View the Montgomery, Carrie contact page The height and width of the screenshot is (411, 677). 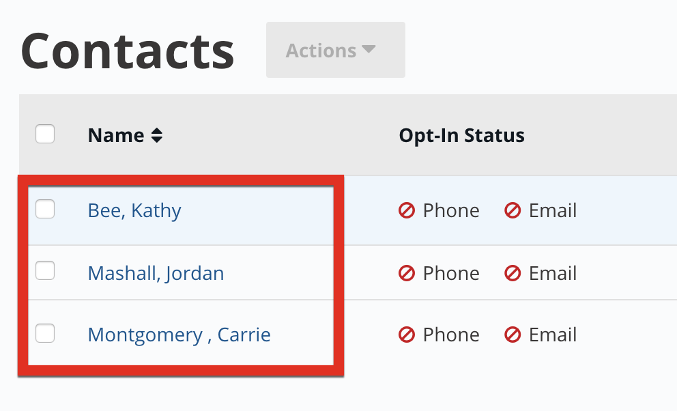179,335
